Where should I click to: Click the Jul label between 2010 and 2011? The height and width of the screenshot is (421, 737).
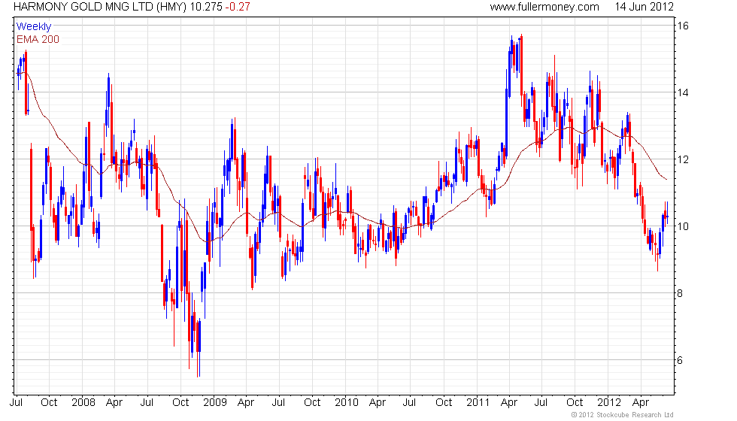tap(409, 403)
